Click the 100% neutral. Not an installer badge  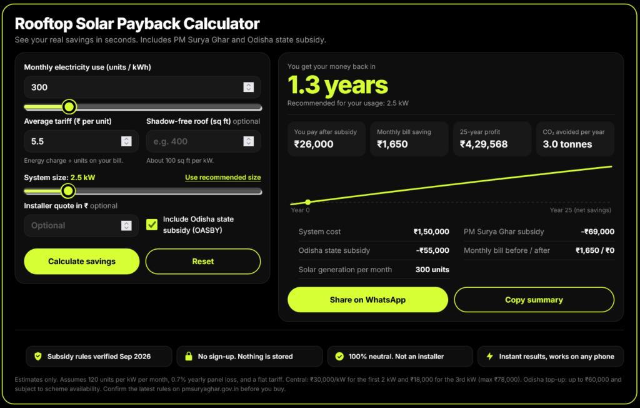click(400, 357)
